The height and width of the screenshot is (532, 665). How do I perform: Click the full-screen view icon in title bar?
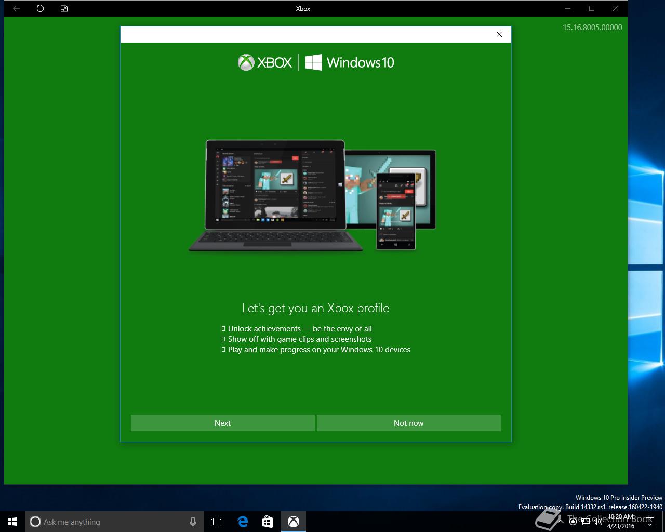coord(64,8)
